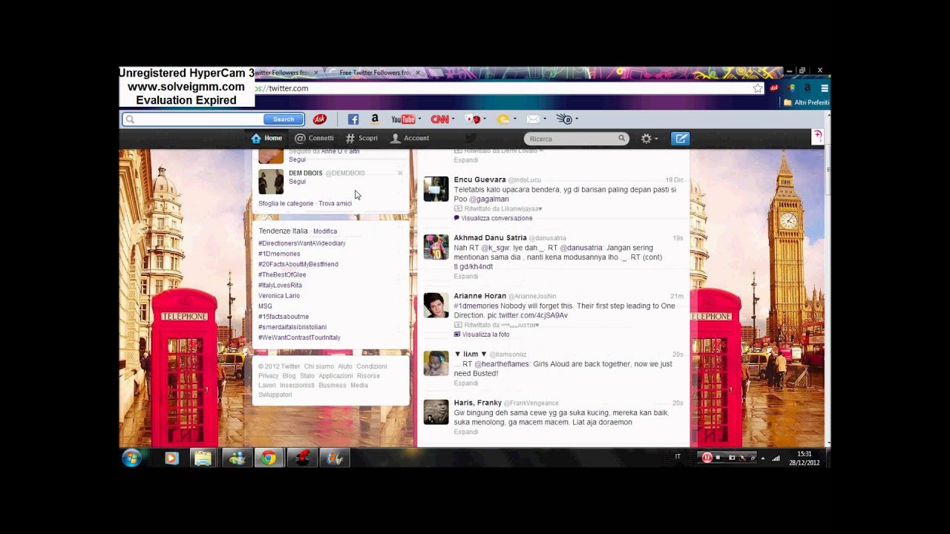950x534 pixels.
Task: Click Sfoglia le categorie link
Action: pos(286,203)
